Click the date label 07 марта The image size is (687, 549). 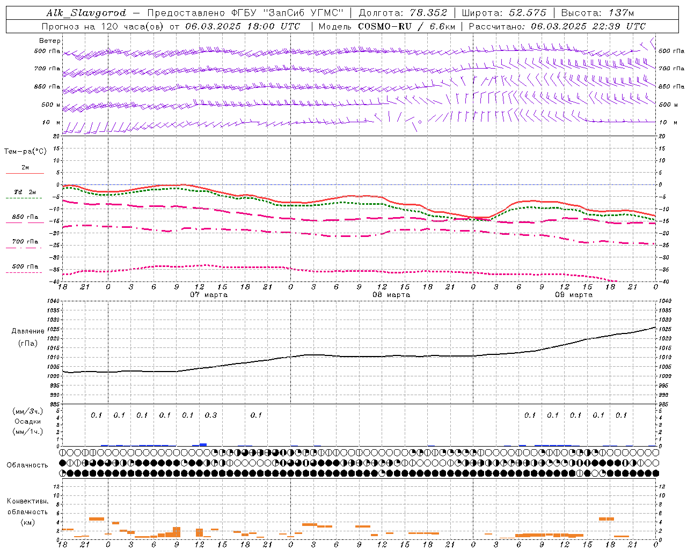coord(209,295)
